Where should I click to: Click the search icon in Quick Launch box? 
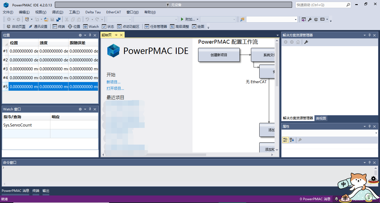[x=348, y=5]
